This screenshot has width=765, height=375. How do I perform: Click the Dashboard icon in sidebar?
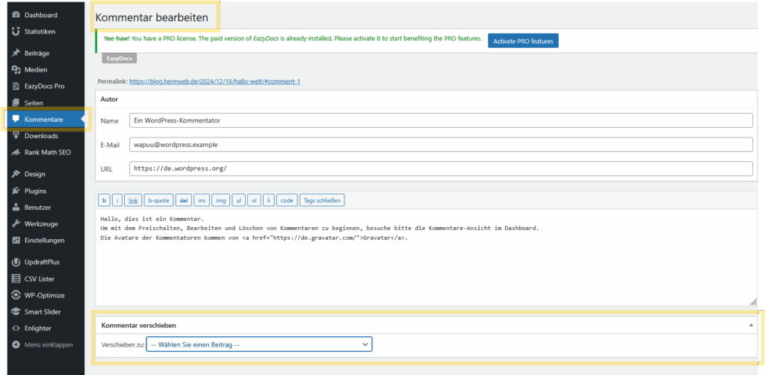coord(16,15)
